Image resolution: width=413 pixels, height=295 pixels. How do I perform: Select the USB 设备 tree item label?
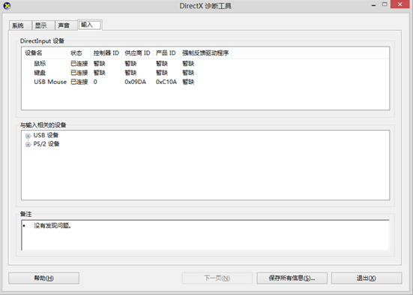pyautogui.click(x=46, y=135)
